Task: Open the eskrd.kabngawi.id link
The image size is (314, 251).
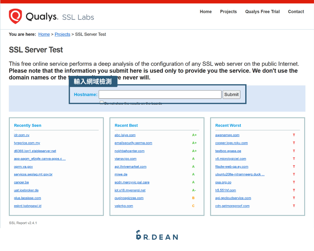Action: pyautogui.click(x=28, y=206)
